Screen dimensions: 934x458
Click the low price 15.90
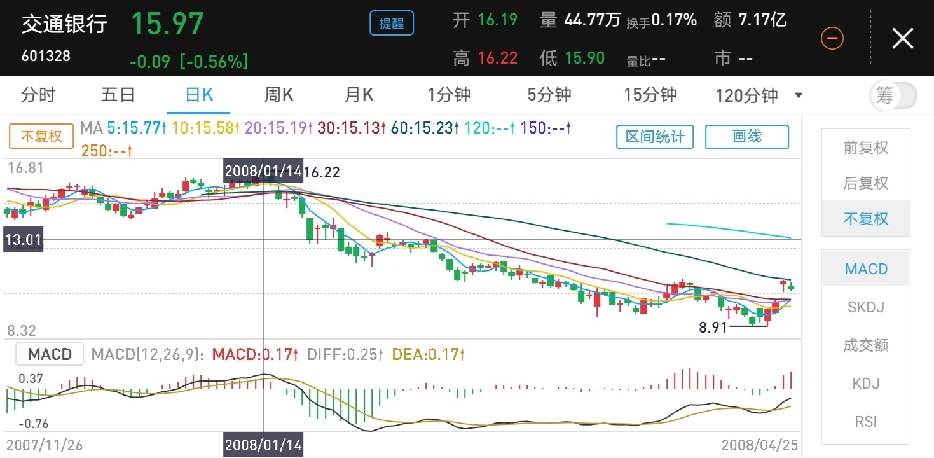coord(584,59)
